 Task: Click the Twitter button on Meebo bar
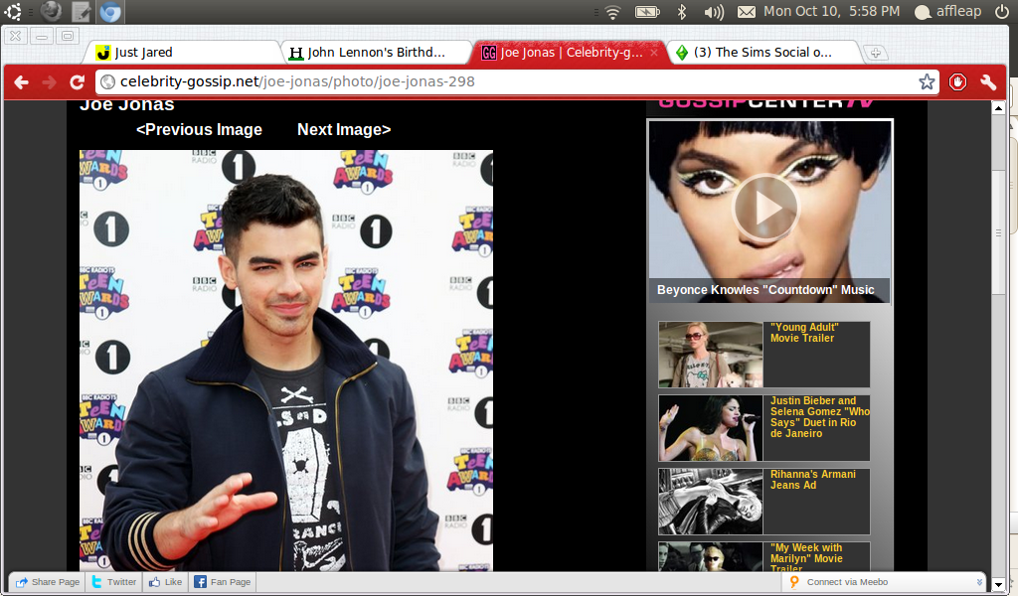point(114,582)
